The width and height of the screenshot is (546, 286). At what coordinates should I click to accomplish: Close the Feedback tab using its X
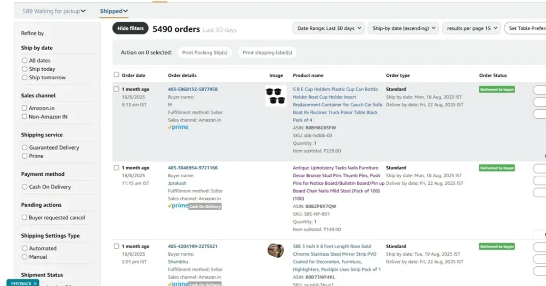coord(35,283)
